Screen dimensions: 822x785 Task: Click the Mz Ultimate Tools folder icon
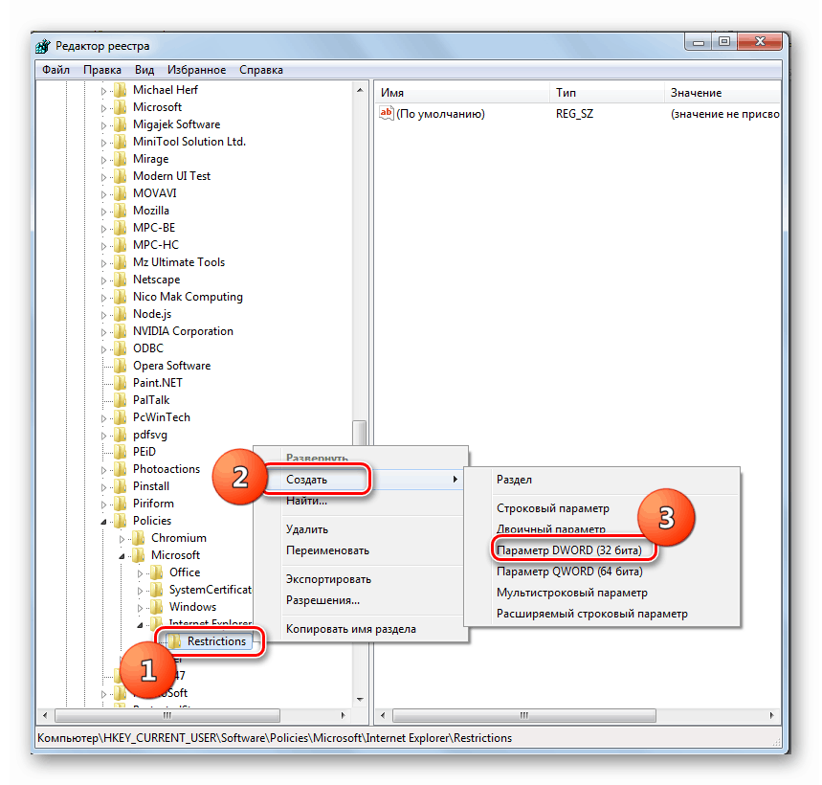tap(121, 262)
